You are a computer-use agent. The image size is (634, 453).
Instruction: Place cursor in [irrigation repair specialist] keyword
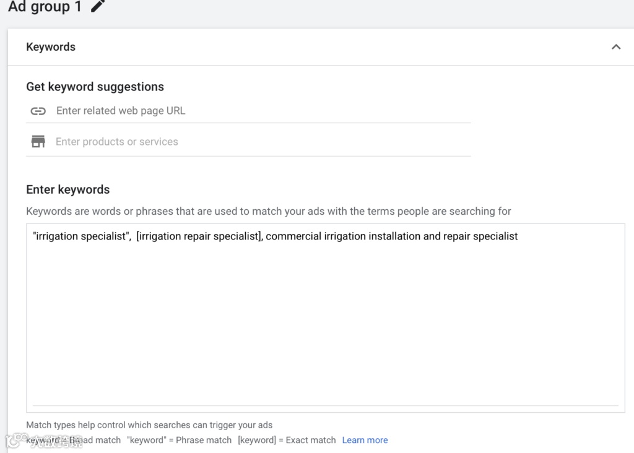[198, 236]
